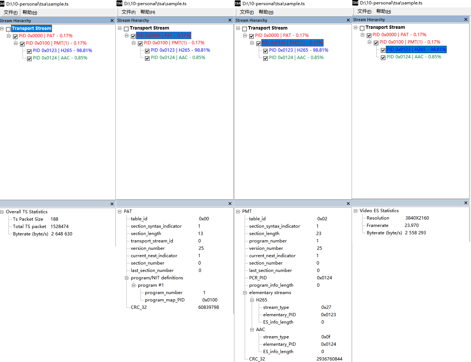The height and width of the screenshot is (362, 471).
Task: Collapse program/NIT definitions in the PAT panel
Action: [127, 277]
